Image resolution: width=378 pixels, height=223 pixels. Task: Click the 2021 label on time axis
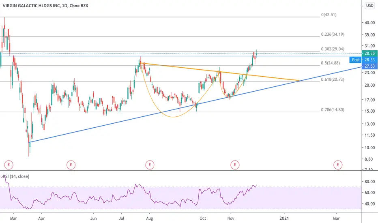(284, 218)
